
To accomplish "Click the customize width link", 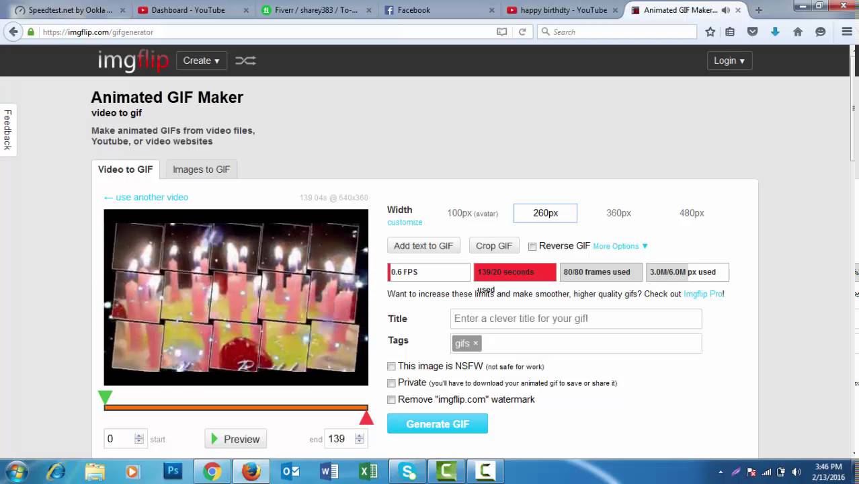I will pyautogui.click(x=405, y=223).
